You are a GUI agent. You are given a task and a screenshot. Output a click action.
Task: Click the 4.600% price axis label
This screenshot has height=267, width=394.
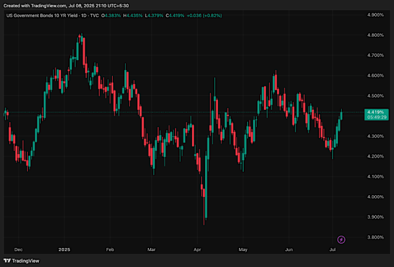(x=376, y=75)
